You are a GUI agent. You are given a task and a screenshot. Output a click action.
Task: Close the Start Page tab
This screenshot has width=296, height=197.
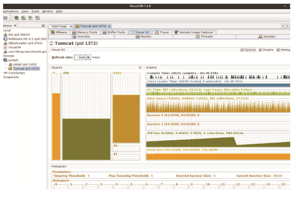coord(71,26)
